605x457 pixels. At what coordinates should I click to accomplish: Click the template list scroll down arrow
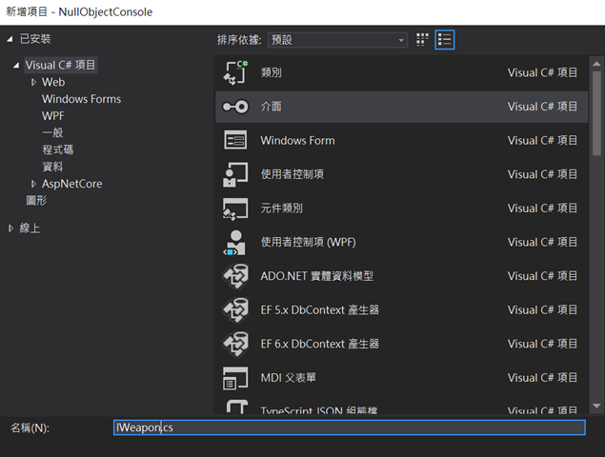coord(596,406)
